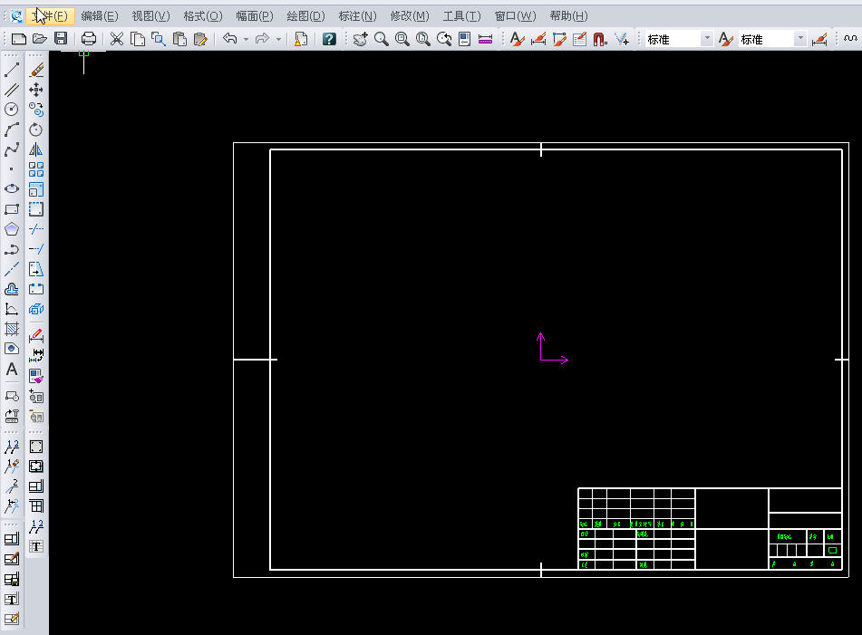Click the Cut scissors icon

(x=117, y=38)
